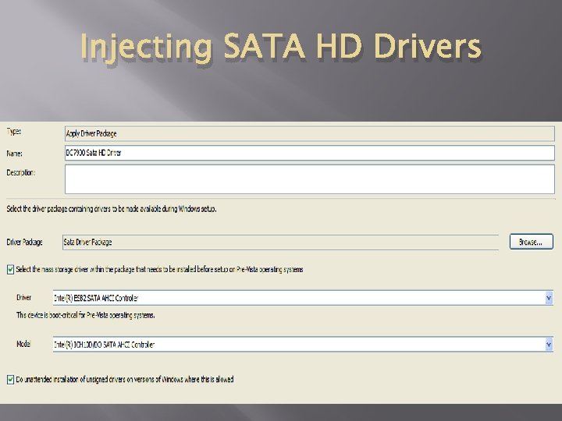
Task: Click the empty Description text box
Action: 310,179
